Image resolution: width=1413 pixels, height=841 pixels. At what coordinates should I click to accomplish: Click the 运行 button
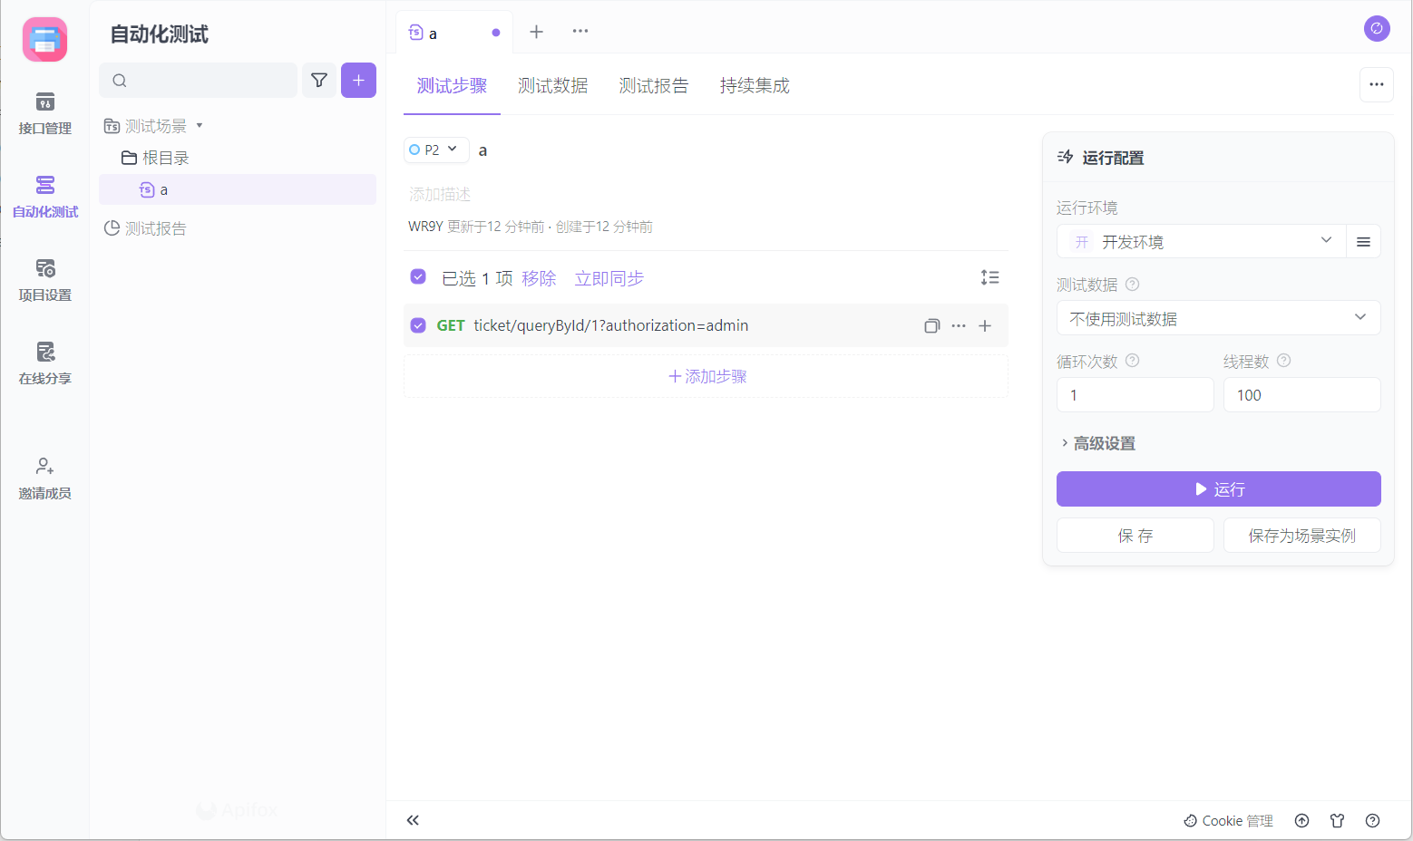[1218, 488]
